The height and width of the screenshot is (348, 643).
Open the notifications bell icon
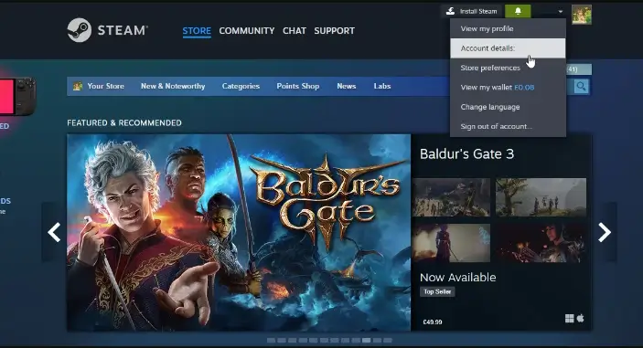[518, 11]
